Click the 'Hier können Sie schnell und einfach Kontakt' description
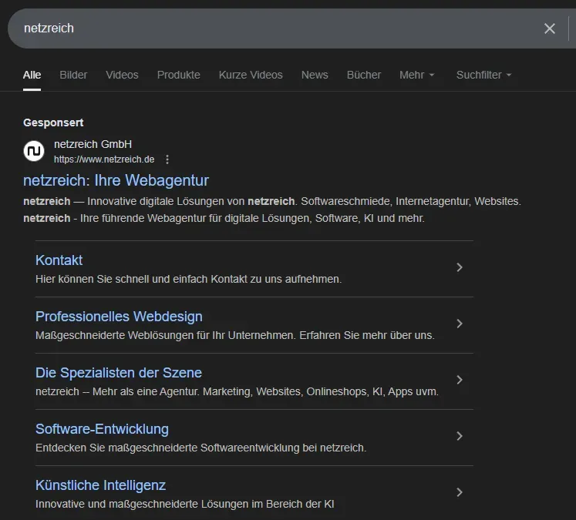The height and width of the screenshot is (520, 576). [188, 280]
